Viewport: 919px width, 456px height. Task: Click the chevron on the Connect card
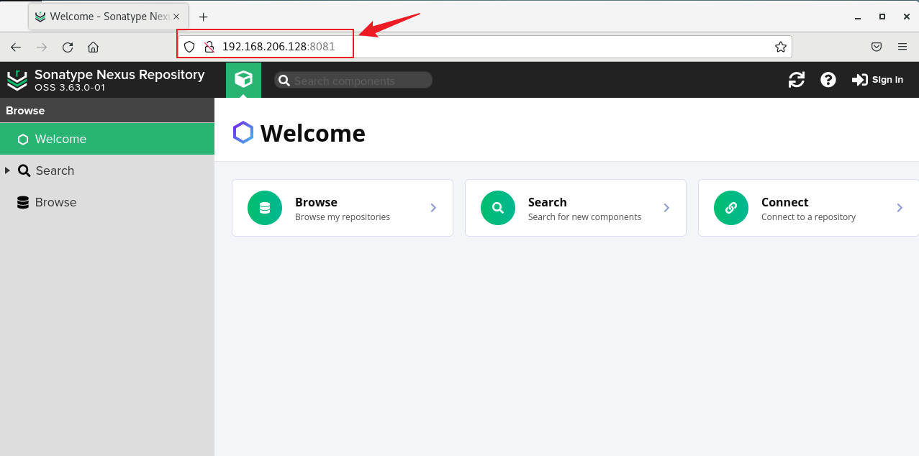click(900, 208)
